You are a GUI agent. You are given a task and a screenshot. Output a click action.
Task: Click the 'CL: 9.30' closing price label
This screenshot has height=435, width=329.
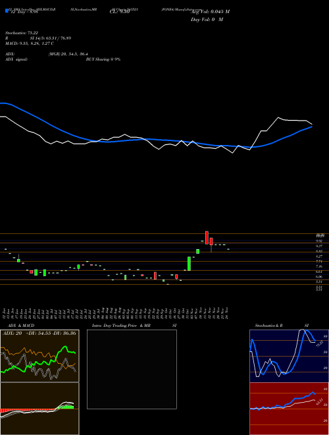tap(120, 12)
